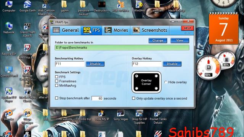The width and height of the screenshot is (244, 137).
Task: Switch to the General tab in FRAPS
Action: [66, 30]
